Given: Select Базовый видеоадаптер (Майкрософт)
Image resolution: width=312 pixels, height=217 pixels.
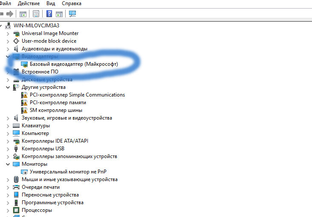Looking at the screenshot, I should [74, 64].
